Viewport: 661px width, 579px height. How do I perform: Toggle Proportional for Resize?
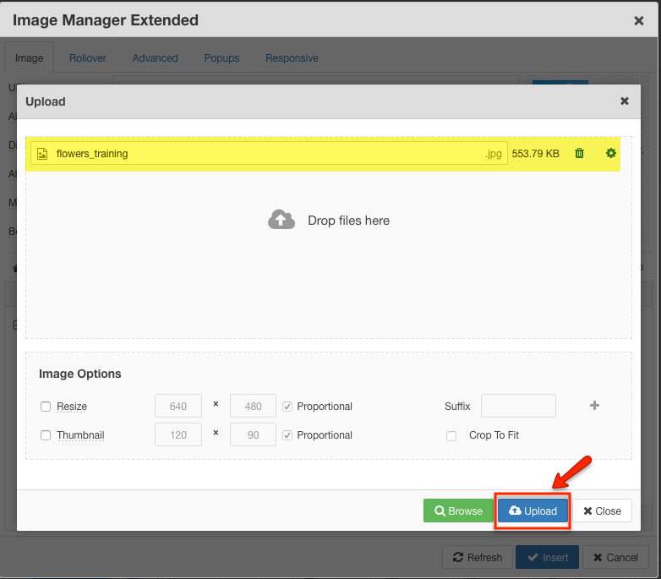point(288,407)
